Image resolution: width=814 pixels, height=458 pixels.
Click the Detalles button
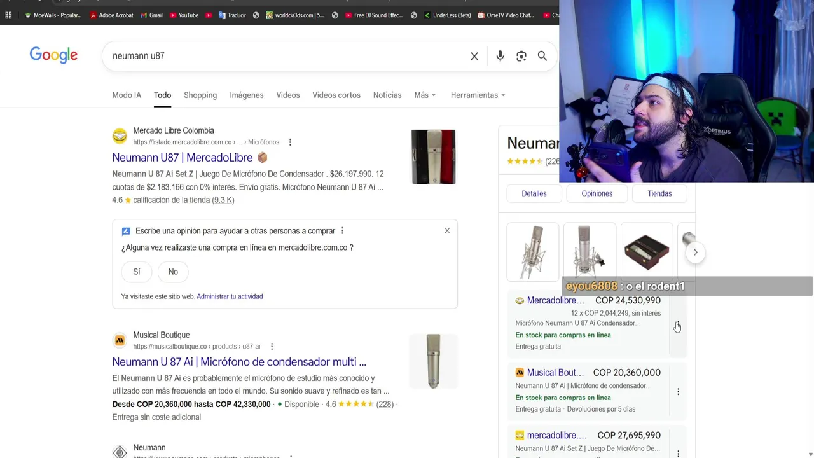[x=534, y=193]
